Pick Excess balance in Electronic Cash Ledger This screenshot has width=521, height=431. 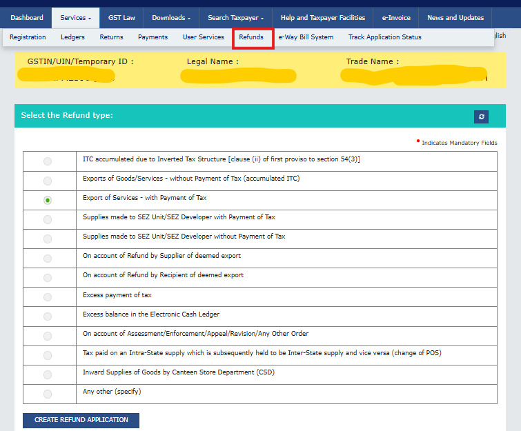pos(48,316)
